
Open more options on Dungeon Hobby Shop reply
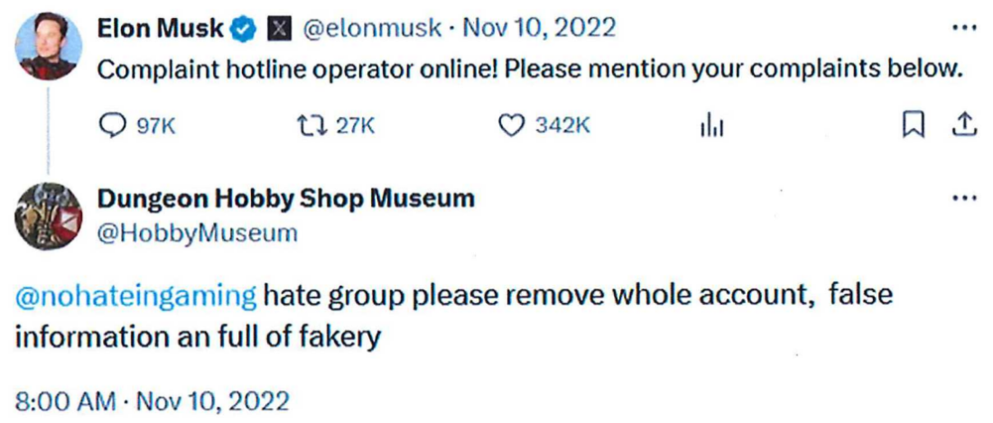[964, 198]
